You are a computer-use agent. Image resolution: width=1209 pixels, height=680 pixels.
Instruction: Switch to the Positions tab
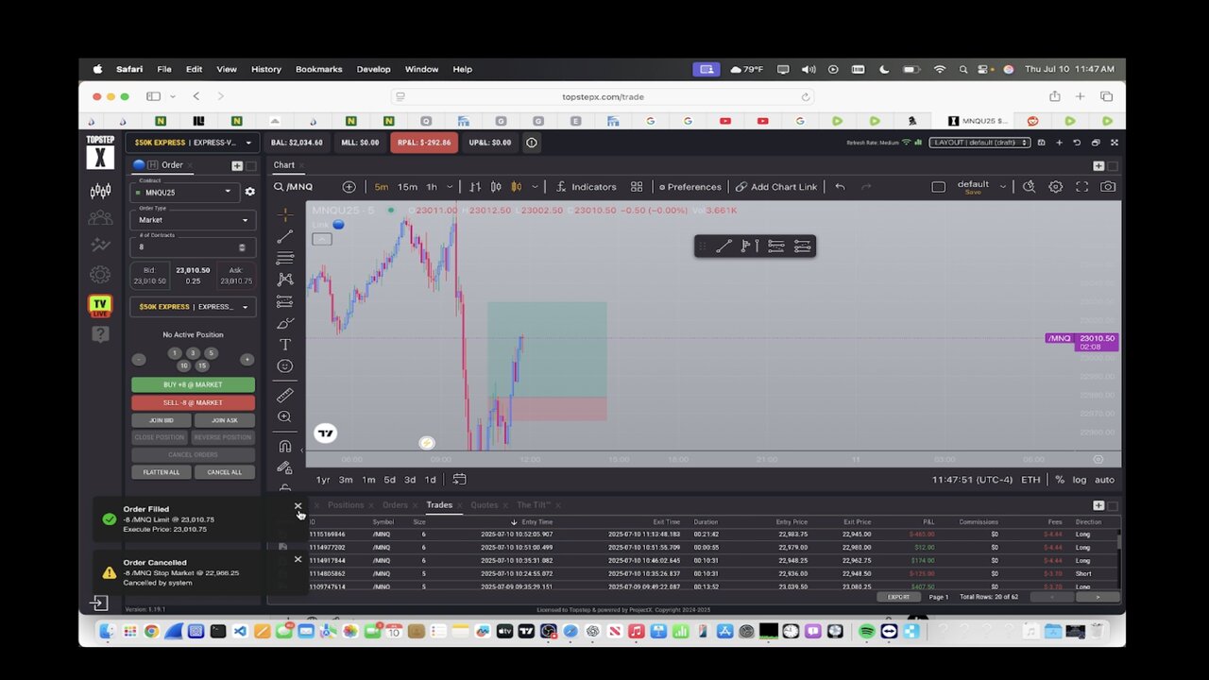tap(346, 505)
